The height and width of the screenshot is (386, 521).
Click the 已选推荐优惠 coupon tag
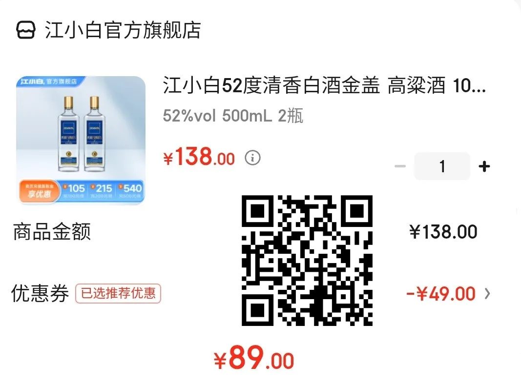[118, 293]
